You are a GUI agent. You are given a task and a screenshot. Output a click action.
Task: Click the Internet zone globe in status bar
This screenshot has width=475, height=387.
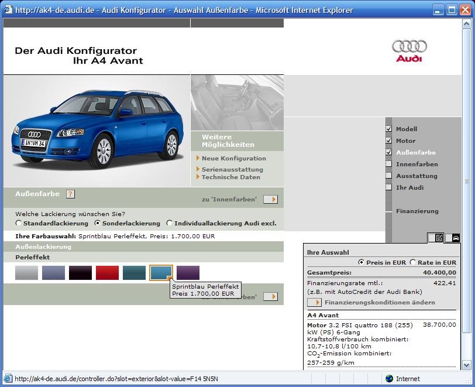point(390,379)
